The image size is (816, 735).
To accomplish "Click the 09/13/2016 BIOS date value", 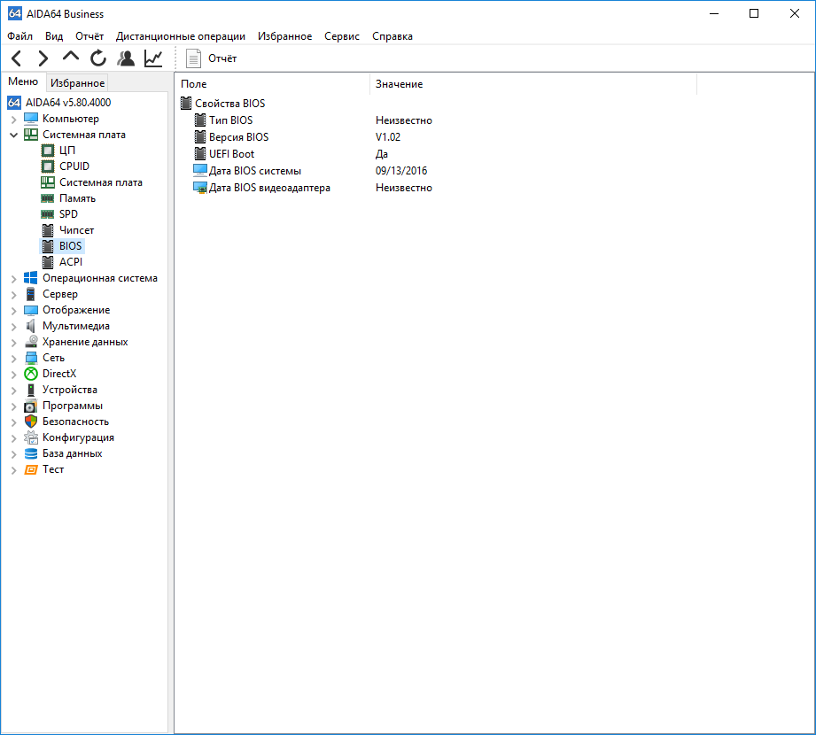I will [x=401, y=171].
